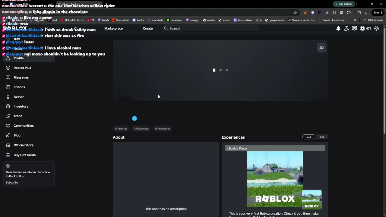
Task: Click the Inventory backpack icon
Action: click(8, 106)
